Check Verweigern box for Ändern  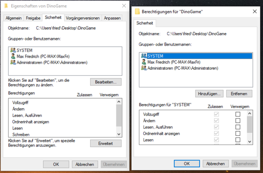pos(238,121)
